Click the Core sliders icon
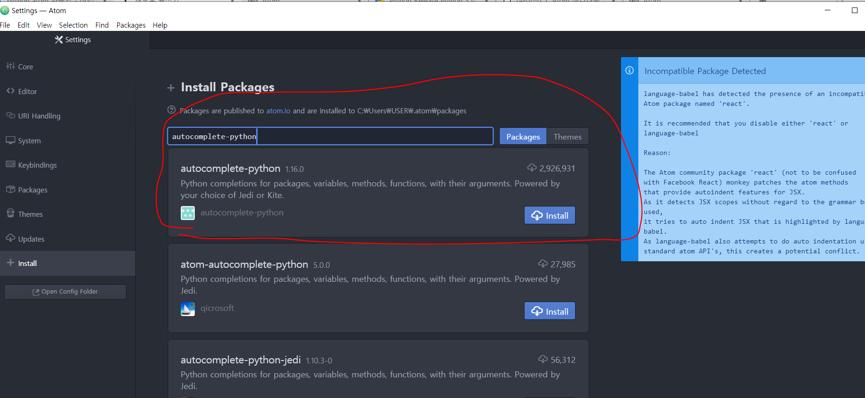The width and height of the screenshot is (865, 398). tap(10, 66)
